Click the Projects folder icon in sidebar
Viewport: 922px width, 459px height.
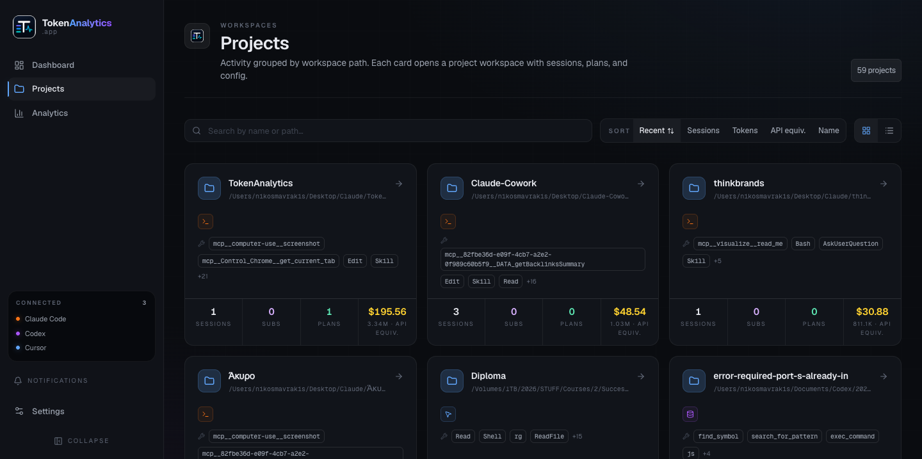(x=19, y=89)
